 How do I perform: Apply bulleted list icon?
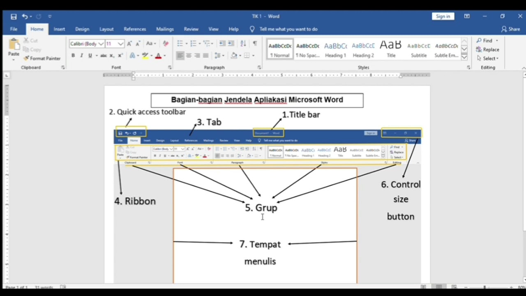180,44
